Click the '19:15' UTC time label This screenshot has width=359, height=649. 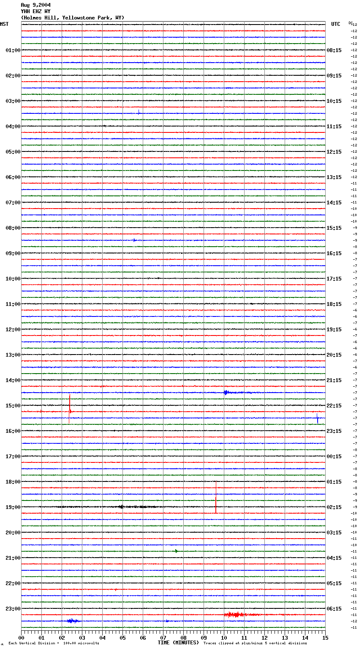334,330
